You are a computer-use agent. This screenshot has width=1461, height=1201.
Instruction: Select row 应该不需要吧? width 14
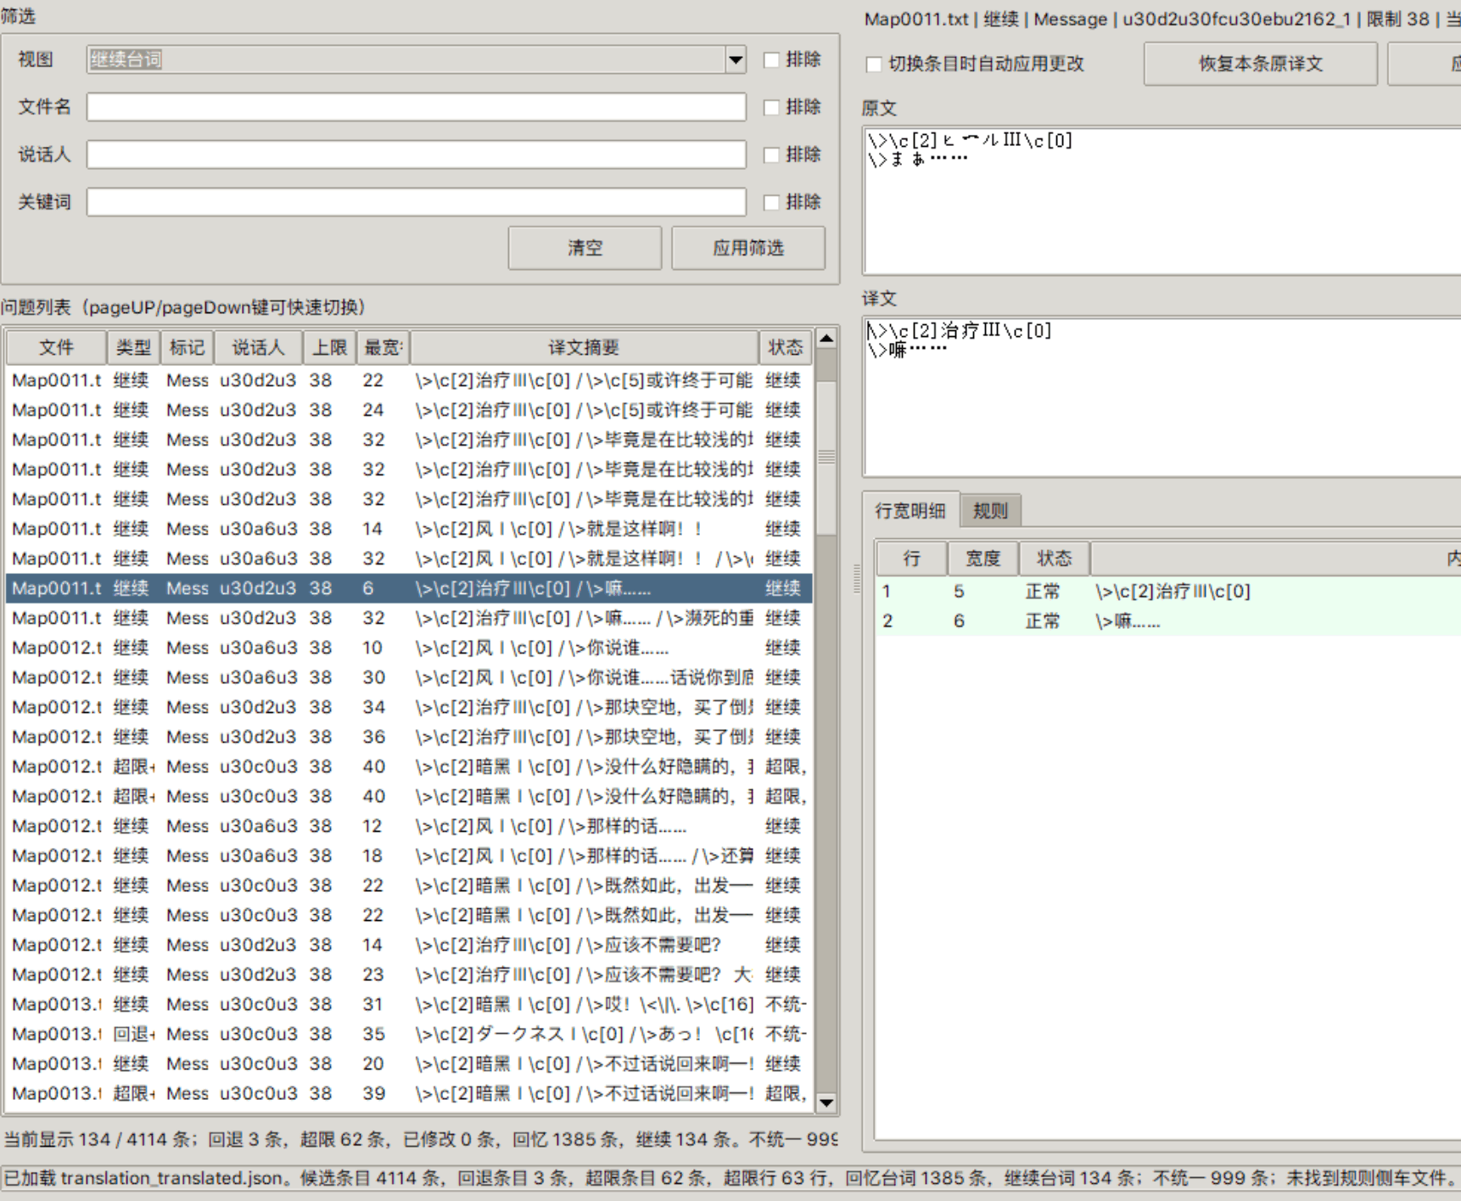click(x=409, y=945)
